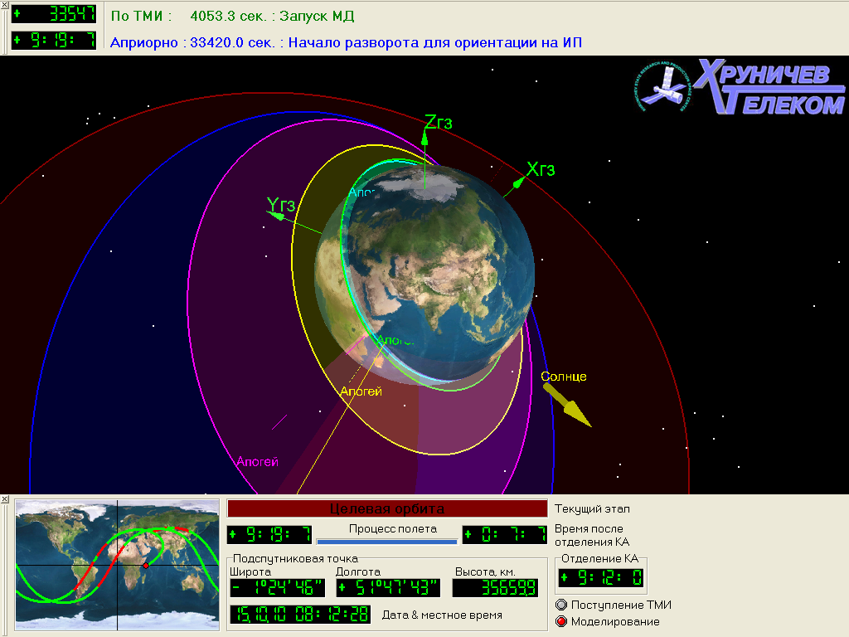849x637 pixels.
Task: Click the red subsatellite marker on the map
Action: click(x=146, y=565)
